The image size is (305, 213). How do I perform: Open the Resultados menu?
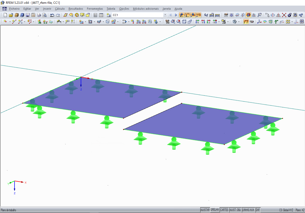[x=76, y=9]
